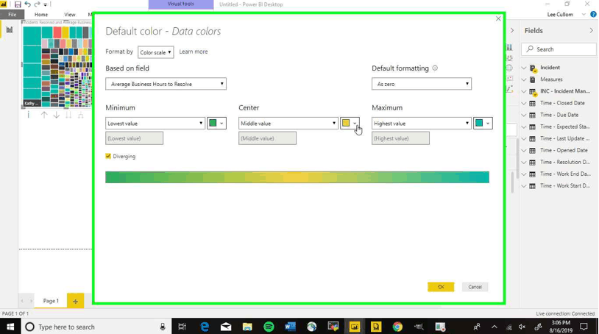Select the Visual tools tab
Screen dimensions: 599x334
point(181,4)
